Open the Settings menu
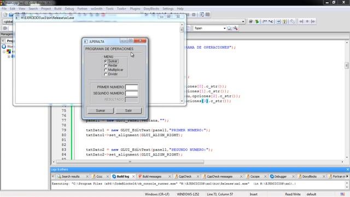Viewport: 350px width, 197px height. [168, 9]
